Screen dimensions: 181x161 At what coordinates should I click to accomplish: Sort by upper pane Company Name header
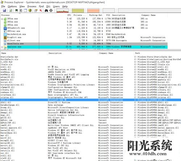[148, 15]
